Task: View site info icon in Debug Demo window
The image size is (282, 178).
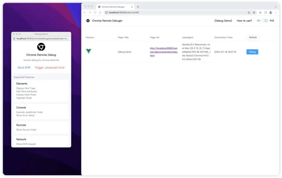Action: [x=14, y=38]
